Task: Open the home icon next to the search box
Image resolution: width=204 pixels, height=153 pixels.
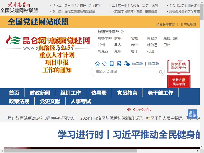Action: 97,64
